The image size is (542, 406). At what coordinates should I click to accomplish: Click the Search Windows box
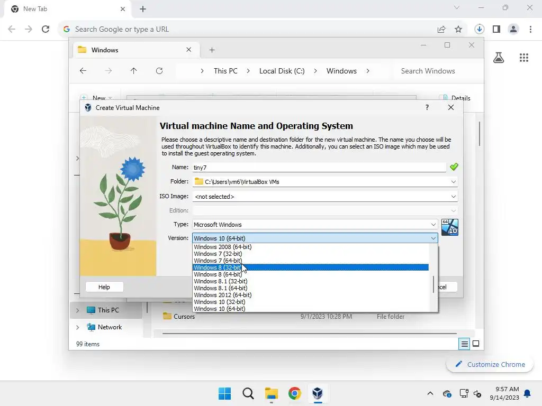[436, 71]
